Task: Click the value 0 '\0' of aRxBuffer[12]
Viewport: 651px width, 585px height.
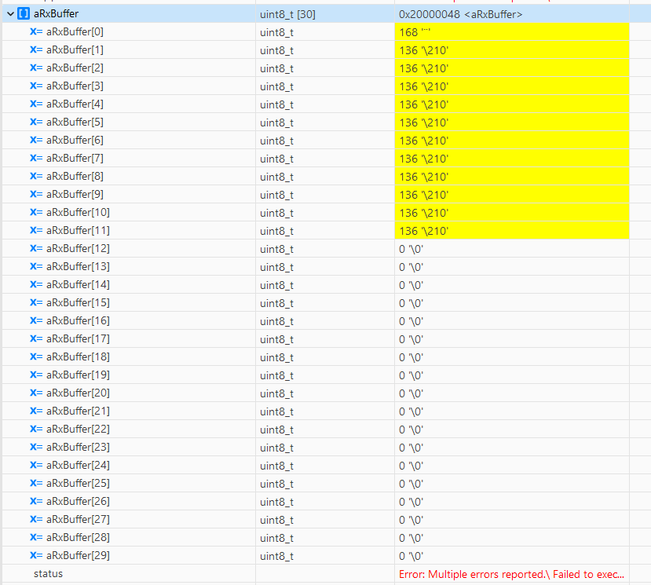Action: [x=411, y=249]
